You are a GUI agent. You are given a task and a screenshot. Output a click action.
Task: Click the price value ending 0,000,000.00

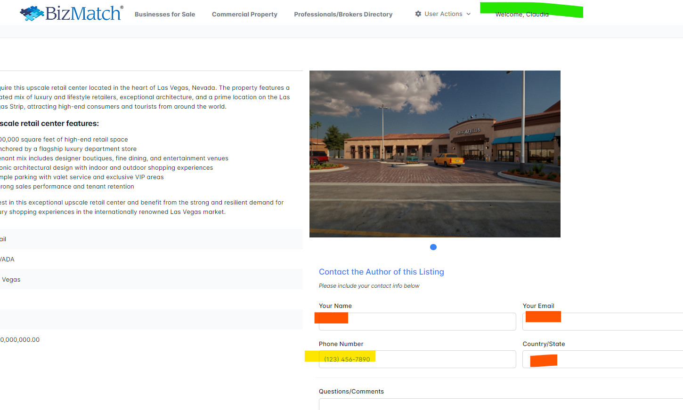tap(20, 340)
